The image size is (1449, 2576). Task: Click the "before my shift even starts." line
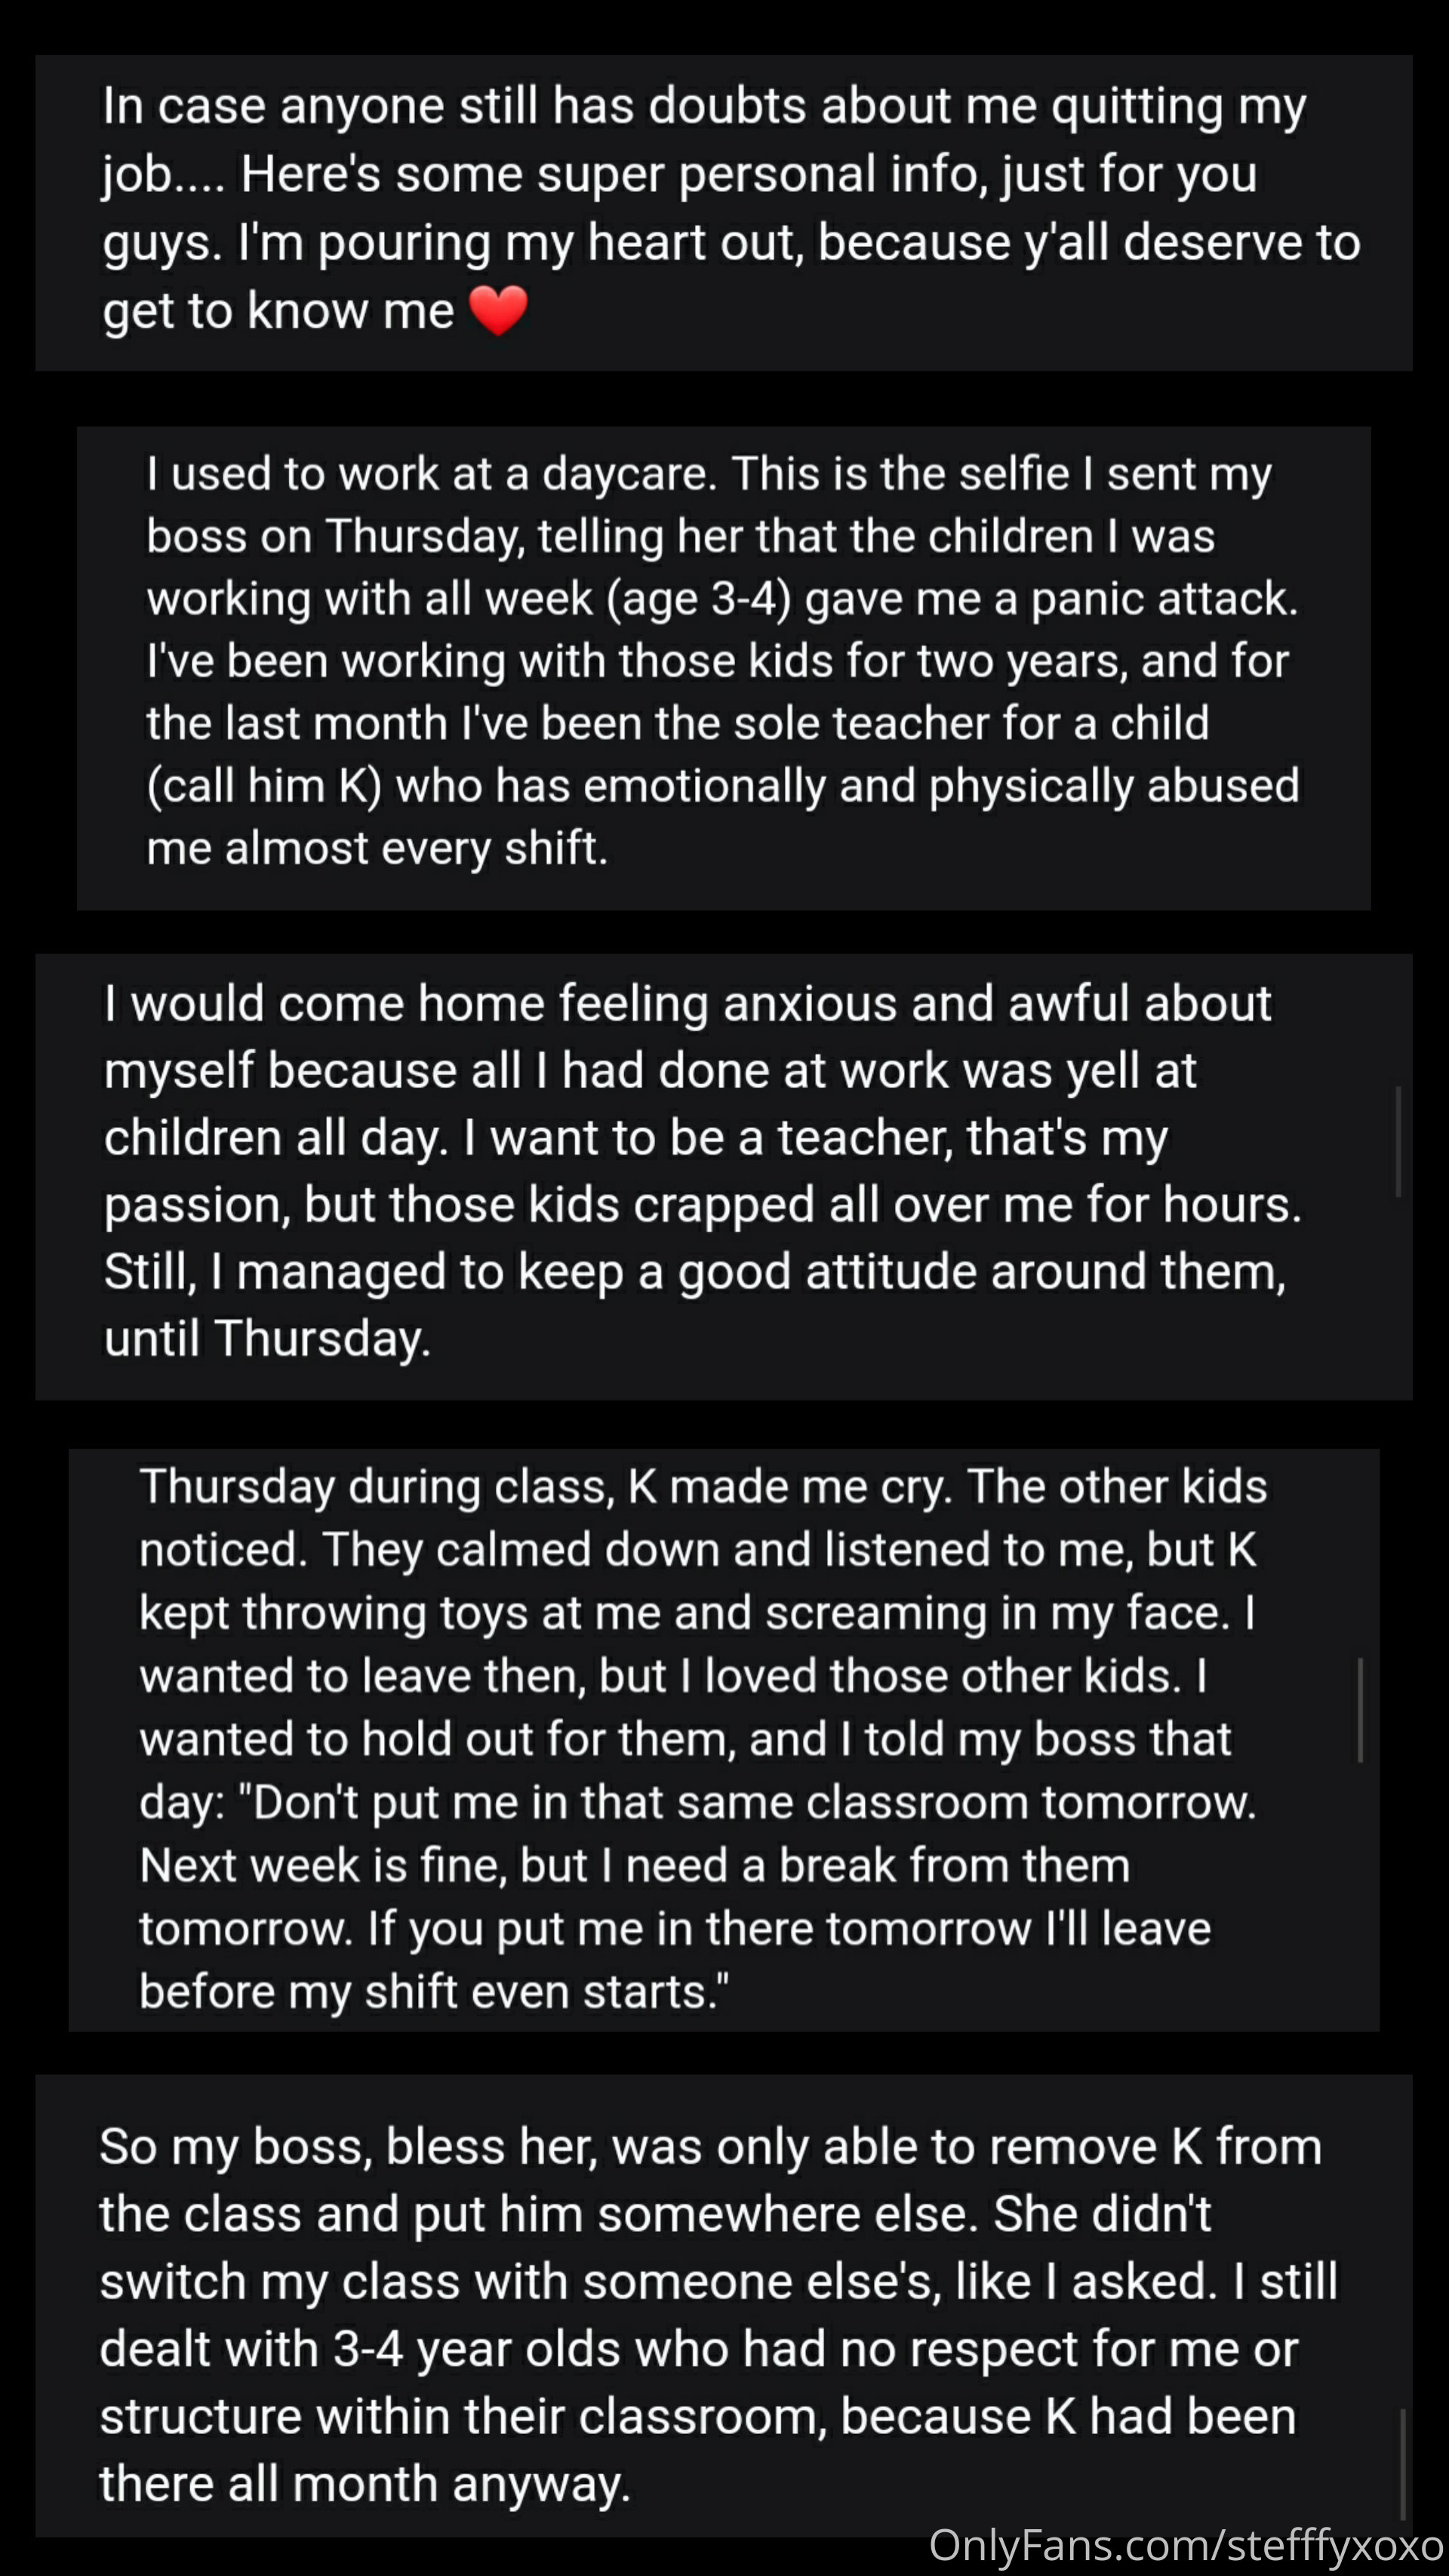pyautogui.click(x=434, y=1992)
